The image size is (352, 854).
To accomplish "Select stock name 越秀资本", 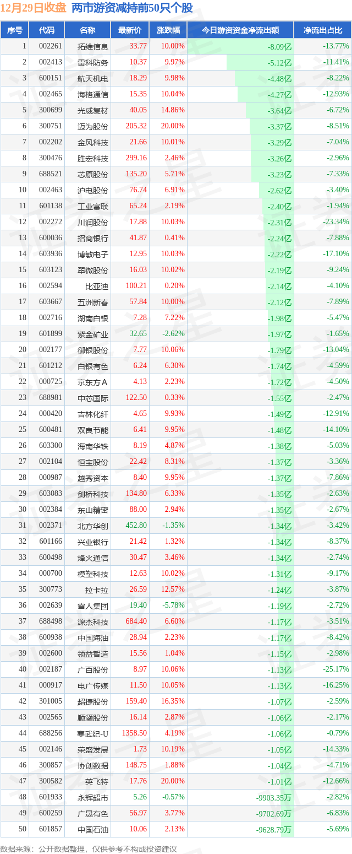I will click(94, 478).
